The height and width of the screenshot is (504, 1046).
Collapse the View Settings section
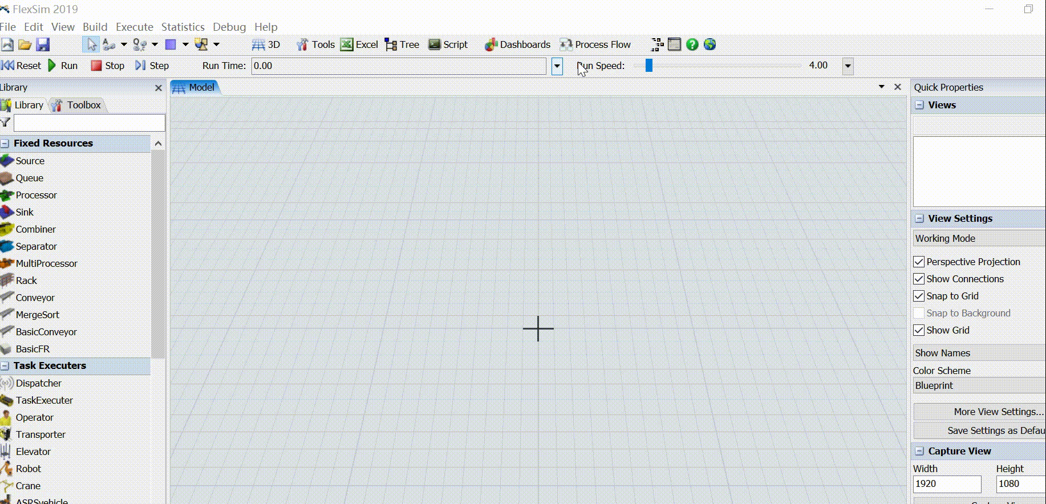coord(919,218)
